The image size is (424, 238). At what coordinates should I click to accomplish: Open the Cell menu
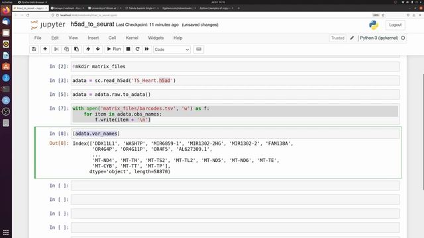coord(112,38)
